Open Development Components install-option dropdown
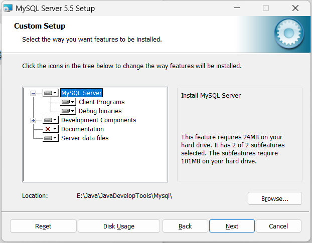The width and height of the screenshot is (312, 243). (51, 120)
